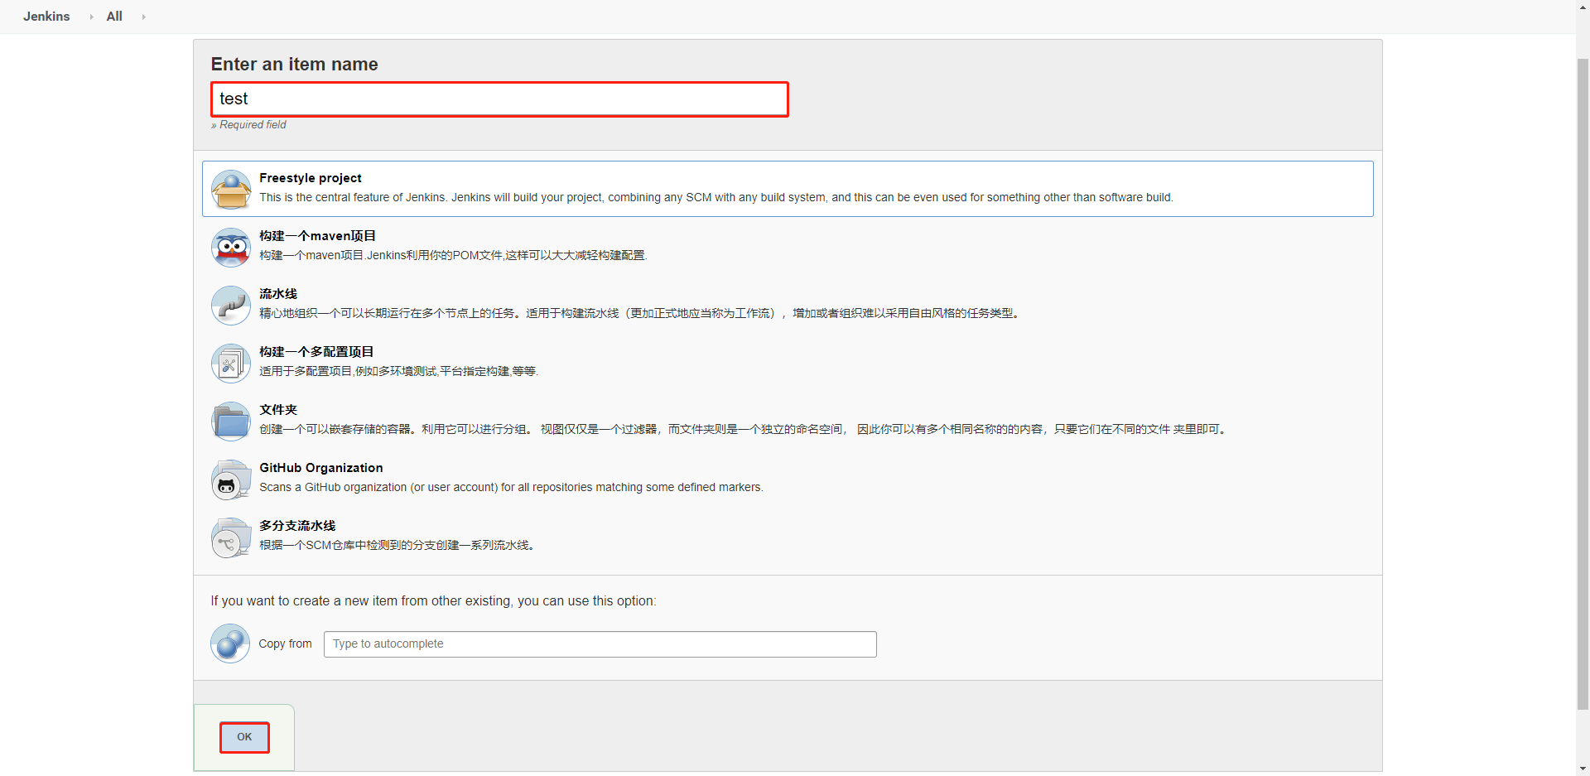Open the All breadcrumb link

point(114,17)
